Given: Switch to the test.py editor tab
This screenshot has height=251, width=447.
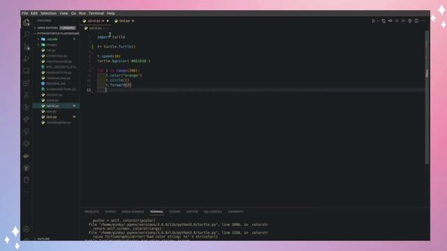Looking at the screenshot, I should click(124, 21).
